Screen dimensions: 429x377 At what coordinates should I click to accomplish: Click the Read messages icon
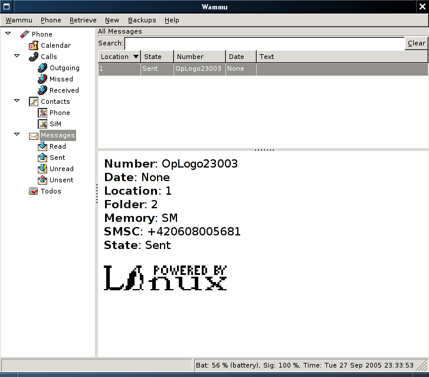coord(42,146)
